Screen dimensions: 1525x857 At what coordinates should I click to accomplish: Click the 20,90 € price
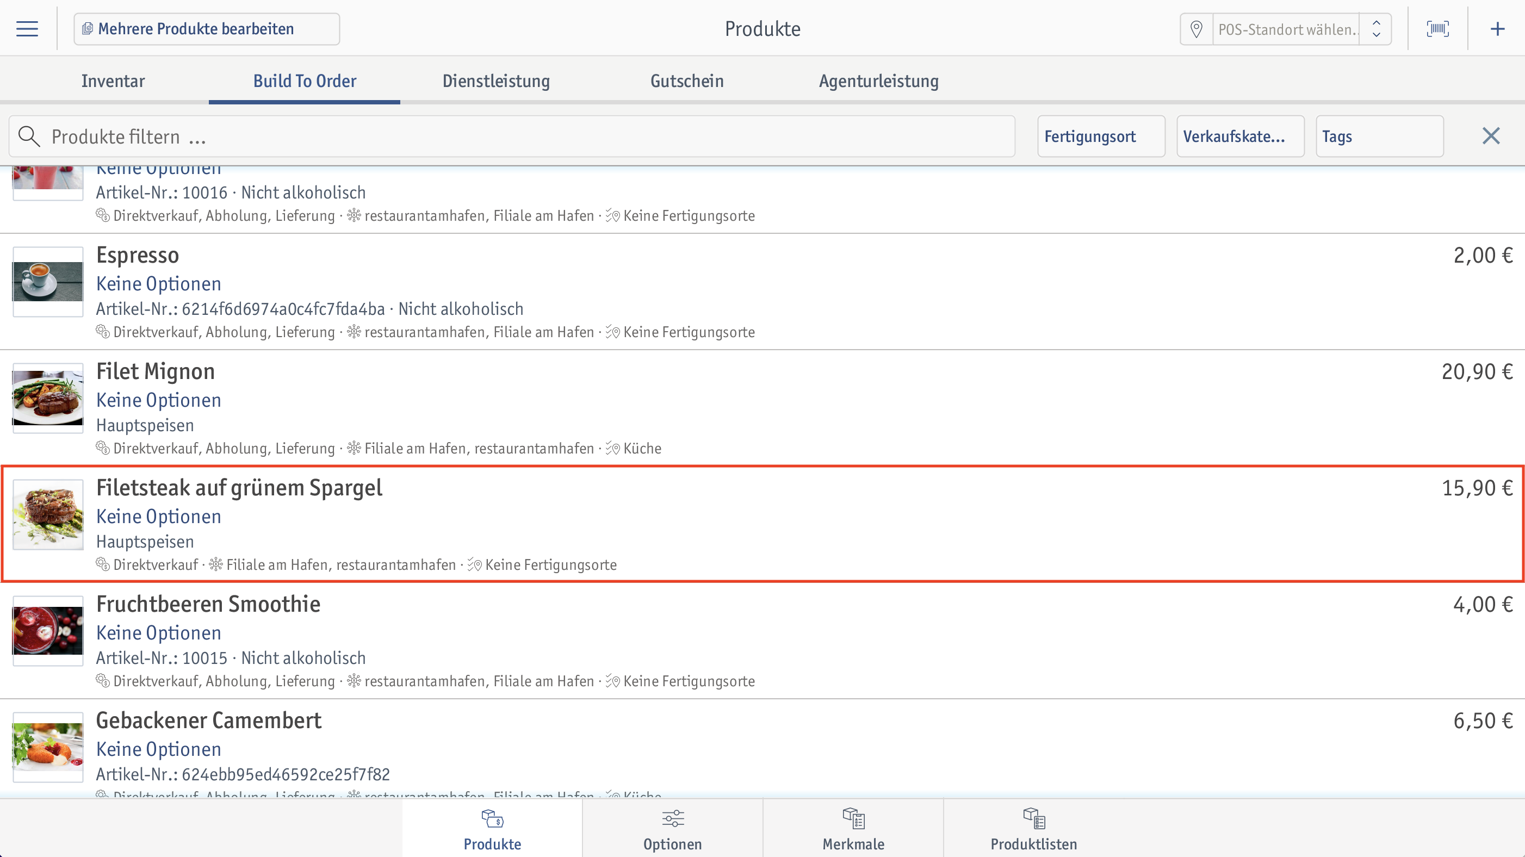click(1477, 371)
